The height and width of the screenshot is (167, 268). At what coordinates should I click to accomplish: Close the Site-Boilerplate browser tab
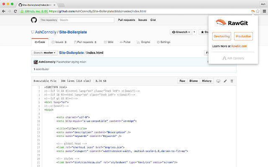click(x=54, y=5)
